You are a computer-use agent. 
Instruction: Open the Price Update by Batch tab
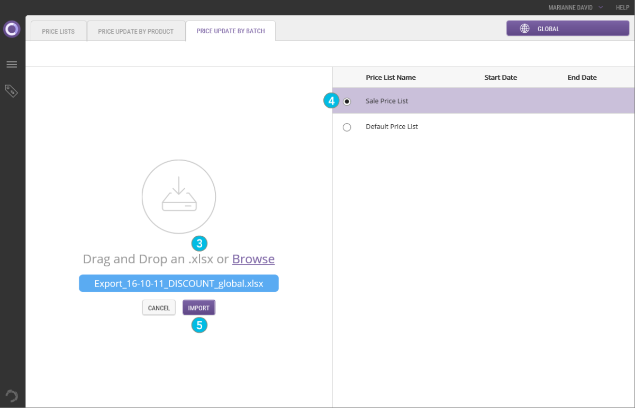[230, 31]
